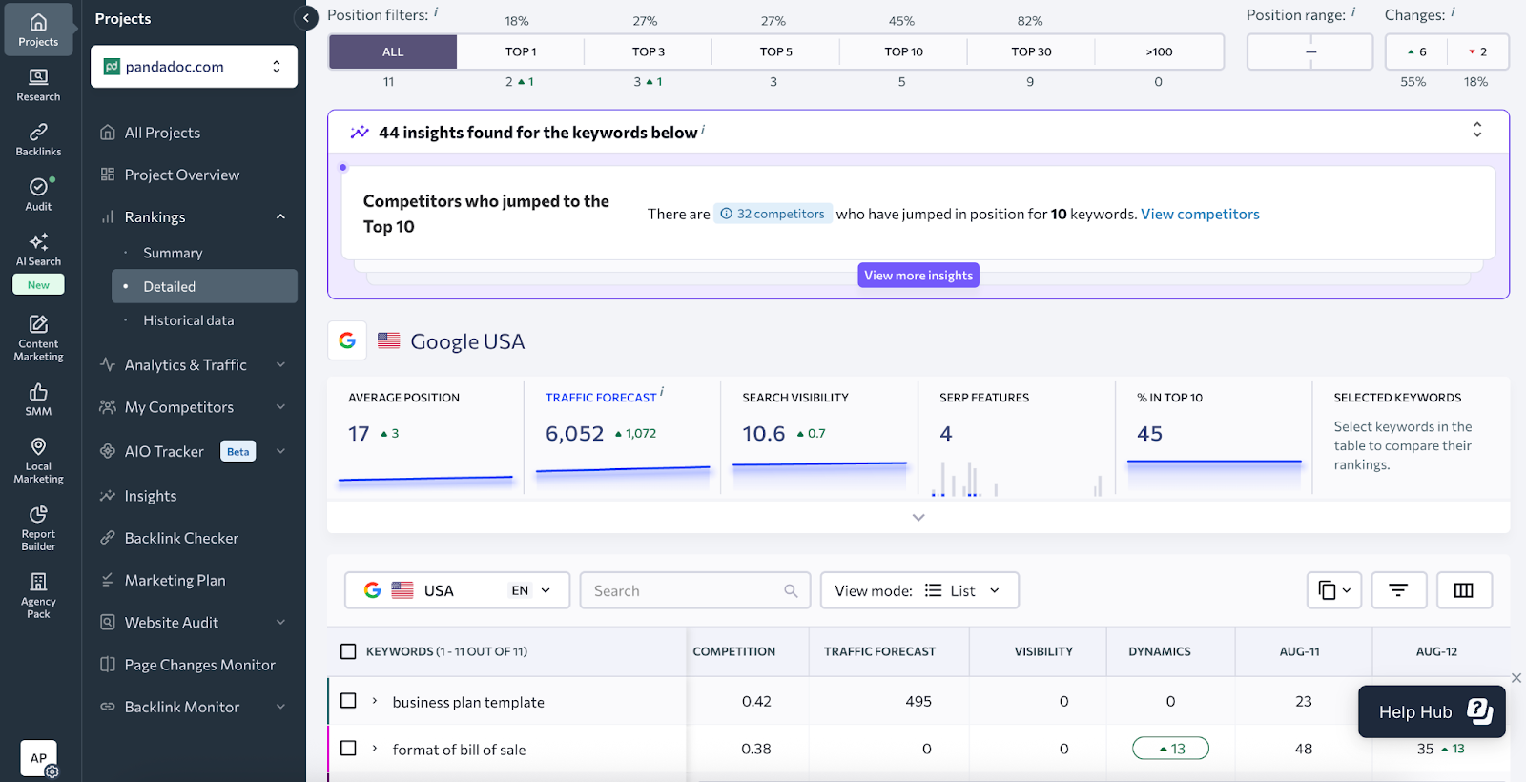Click the search magnifier icon
This screenshot has width=1526, height=782.
pyautogui.click(x=791, y=590)
